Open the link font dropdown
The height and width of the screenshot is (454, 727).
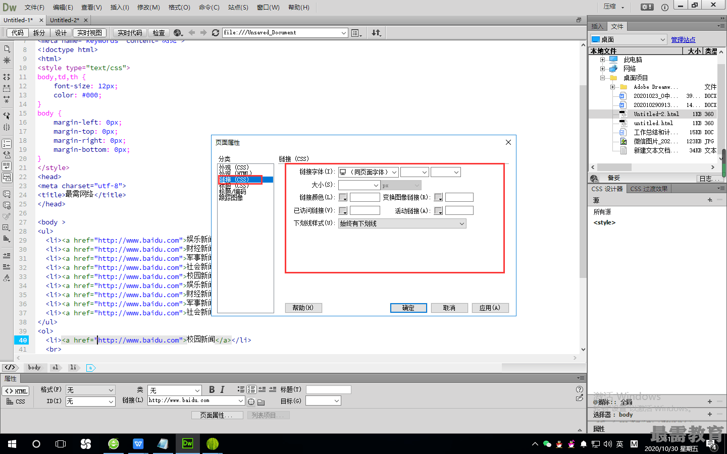coord(368,172)
